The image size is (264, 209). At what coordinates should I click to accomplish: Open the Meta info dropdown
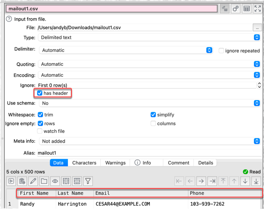pyautogui.click(x=150, y=141)
